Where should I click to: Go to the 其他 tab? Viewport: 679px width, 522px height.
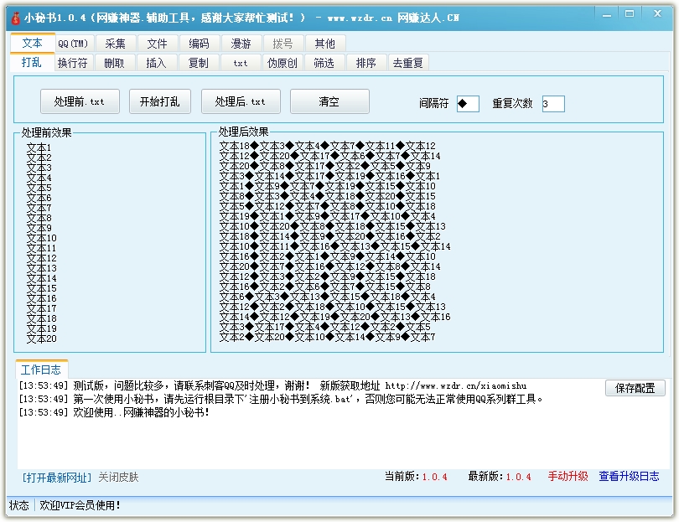pos(324,44)
